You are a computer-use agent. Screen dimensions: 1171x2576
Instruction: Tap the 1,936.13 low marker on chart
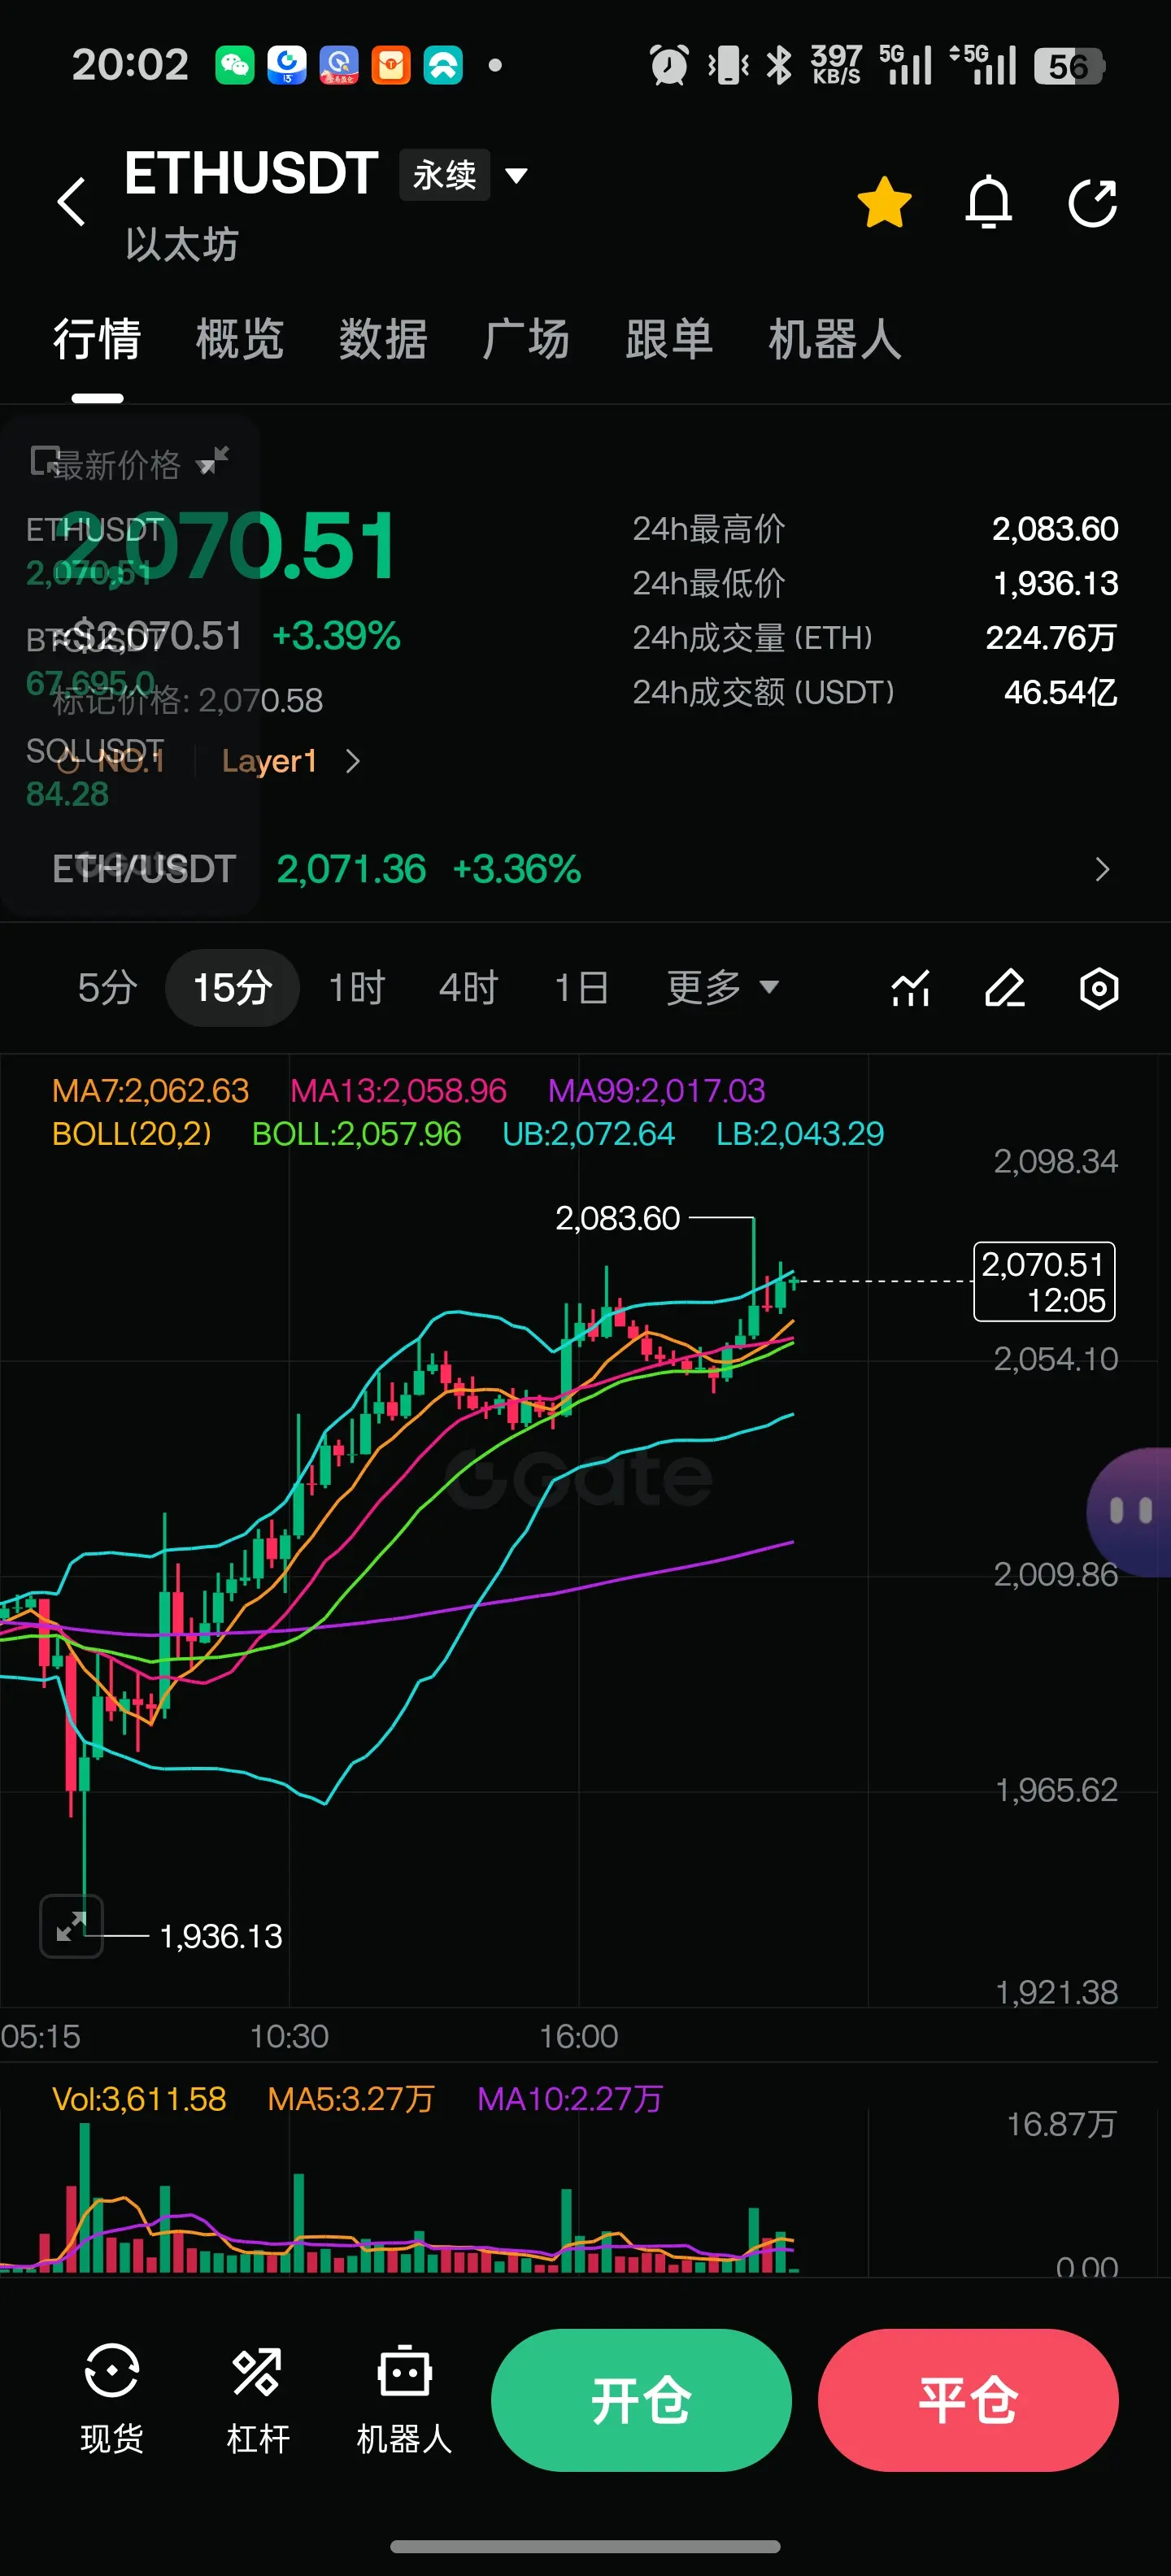point(221,1936)
